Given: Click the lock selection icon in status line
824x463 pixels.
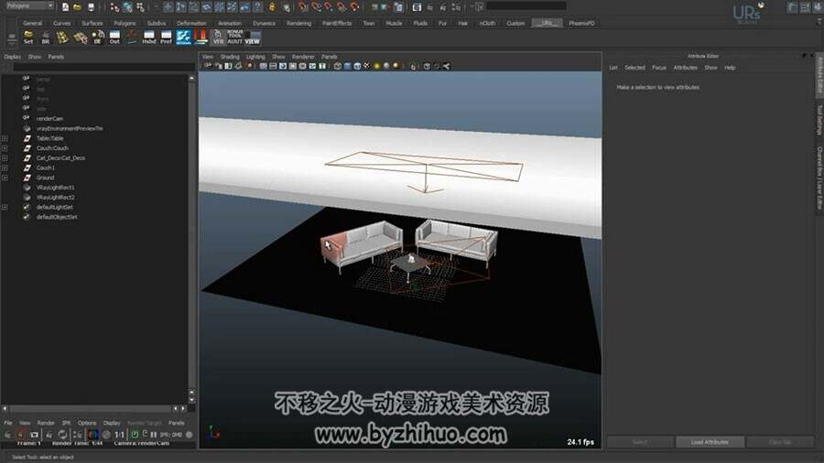Looking at the screenshot, I should [272, 6].
